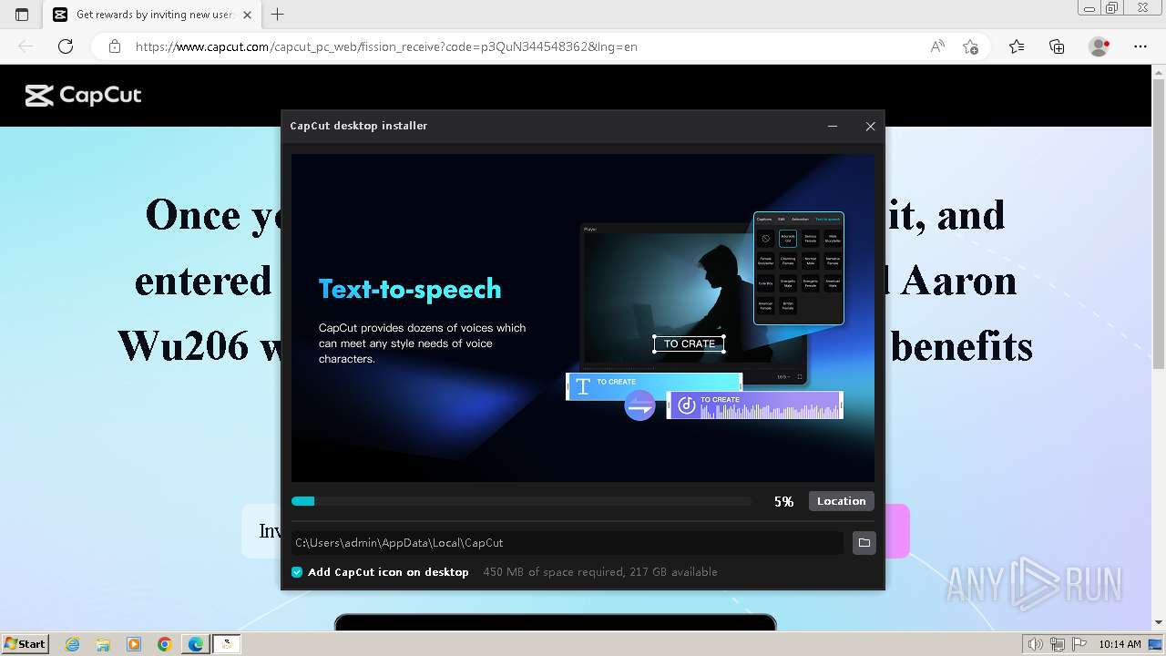Screen dimensions: 1166x656
Task: Select CapCut installer taskbar item
Action: (226, 644)
